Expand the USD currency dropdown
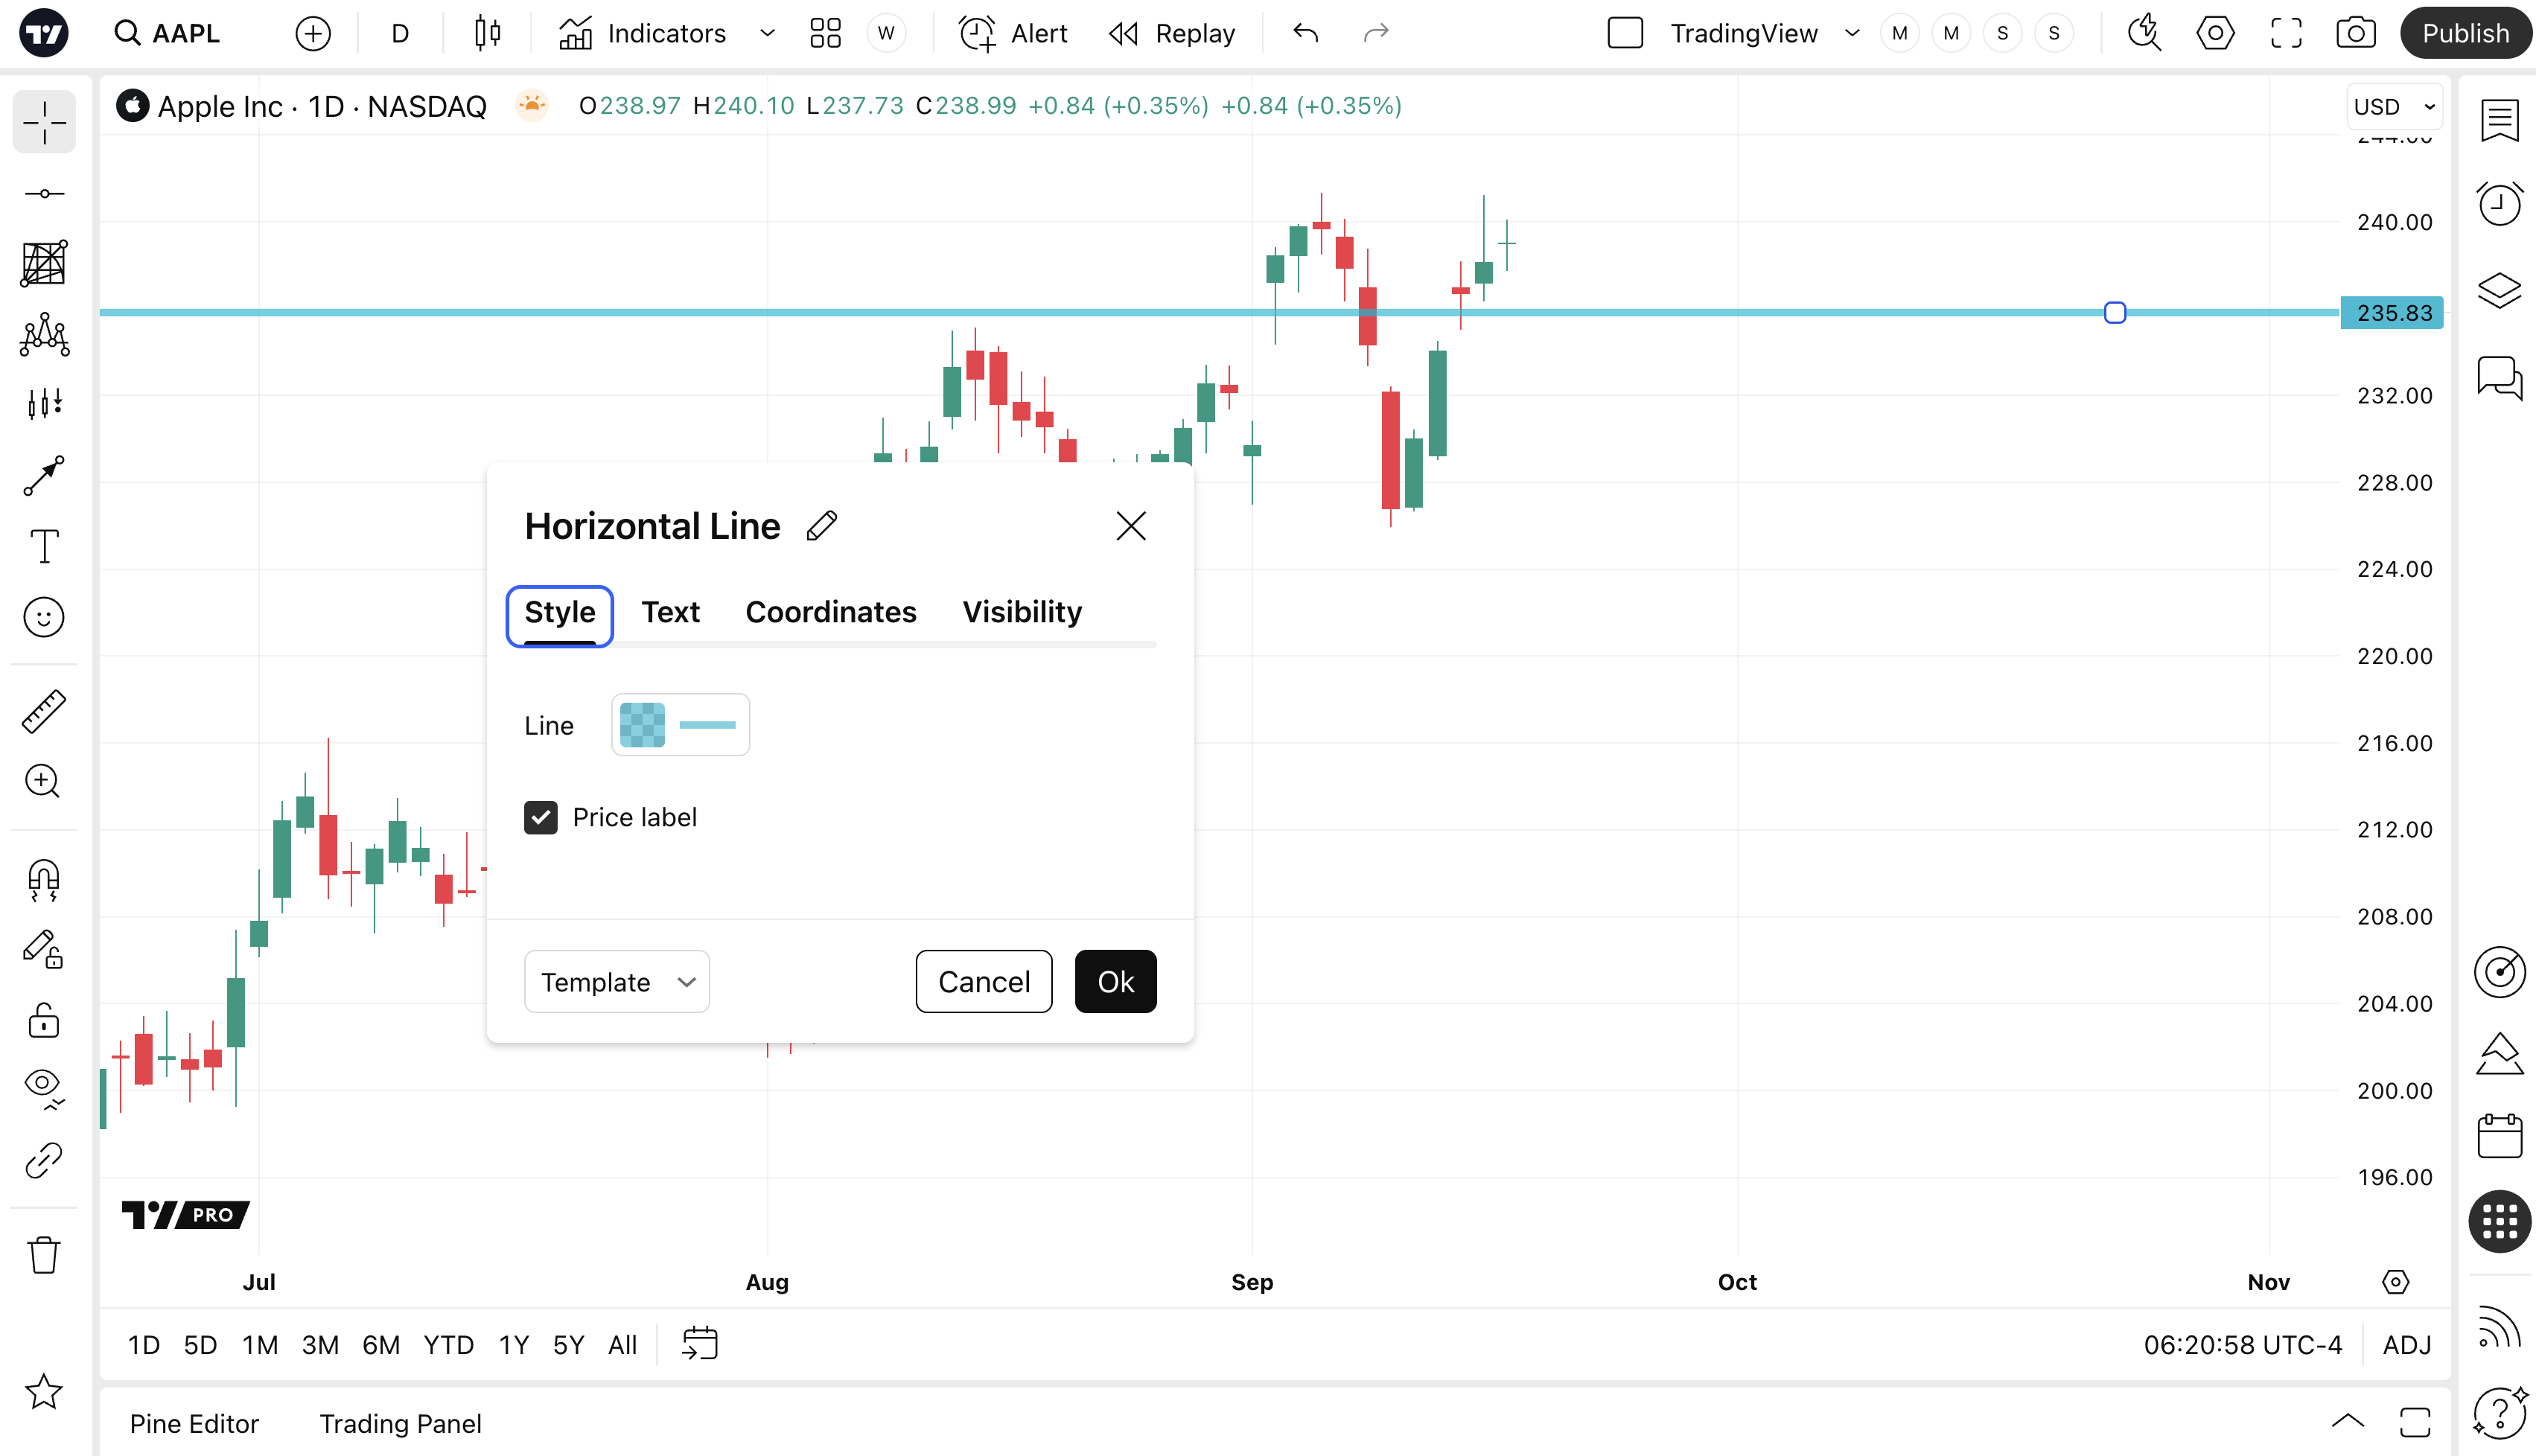Image resolution: width=2536 pixels, height=1456 pixels. (2394, 107)
